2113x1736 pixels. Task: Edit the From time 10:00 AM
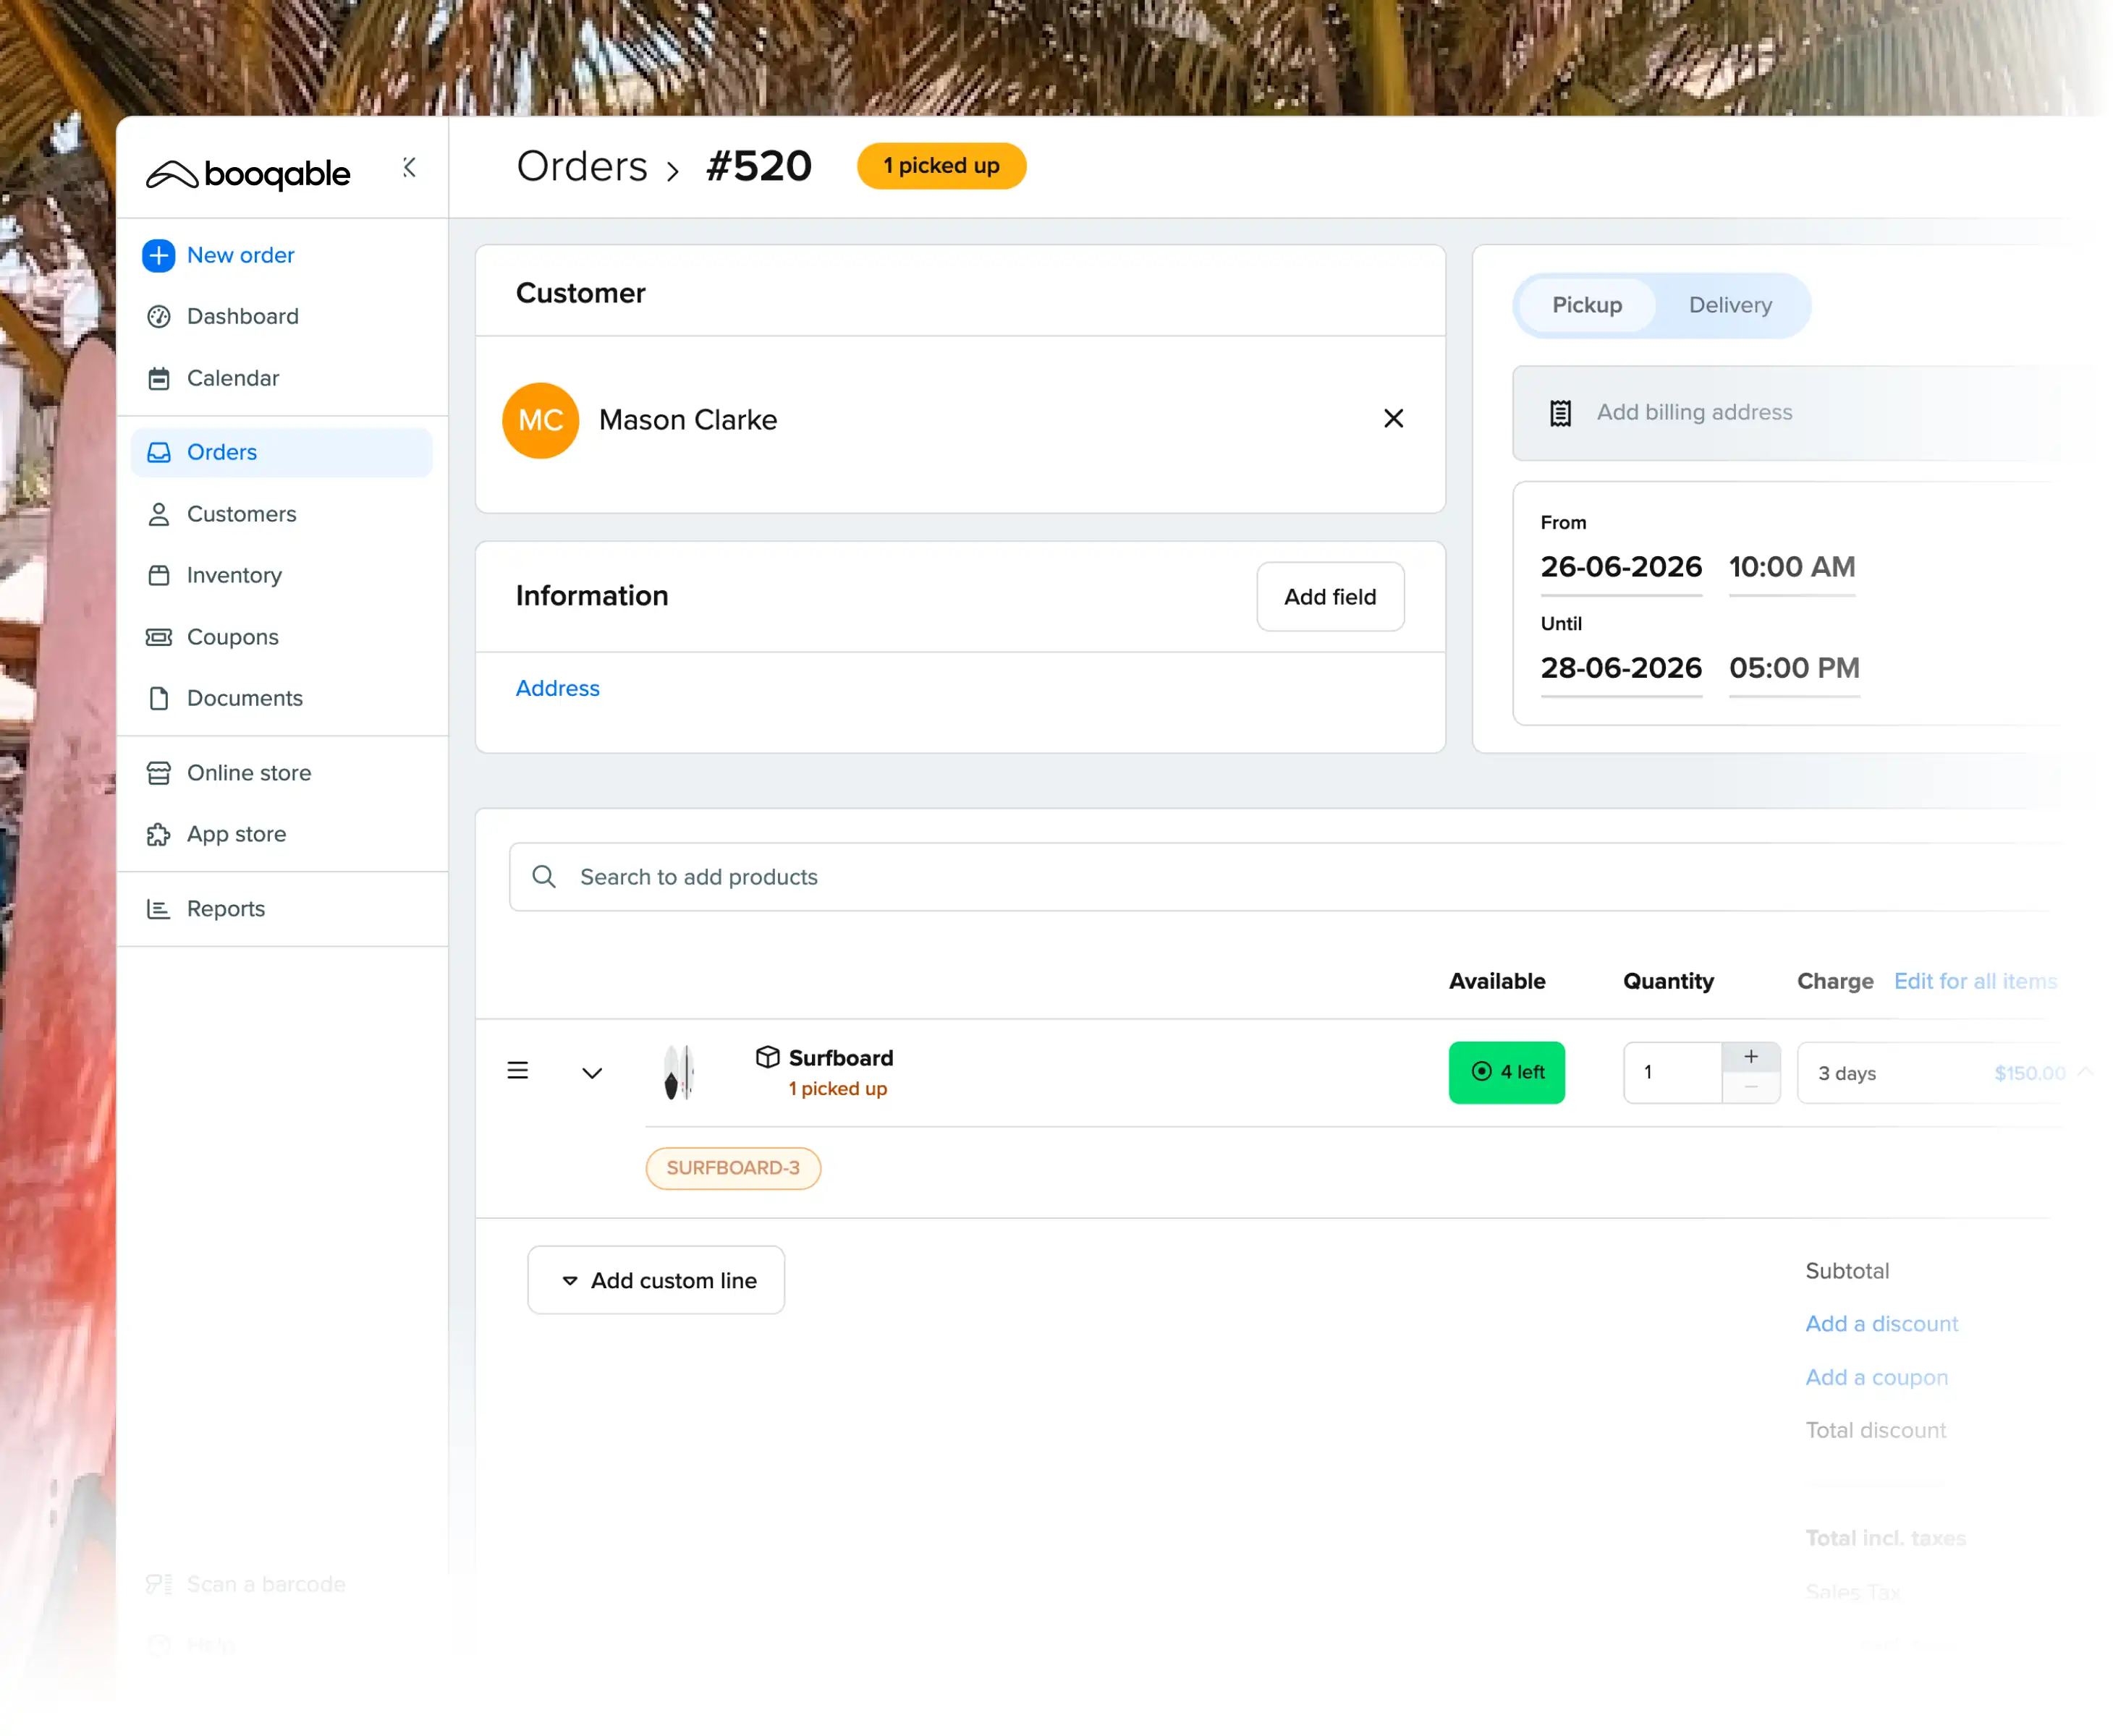tap(1792, 567)
